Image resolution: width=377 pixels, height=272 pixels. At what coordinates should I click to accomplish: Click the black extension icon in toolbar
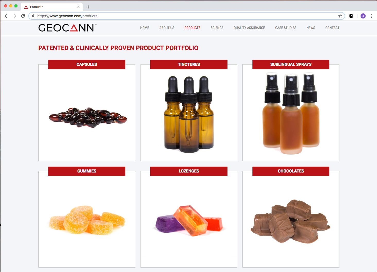coord(351,16)
